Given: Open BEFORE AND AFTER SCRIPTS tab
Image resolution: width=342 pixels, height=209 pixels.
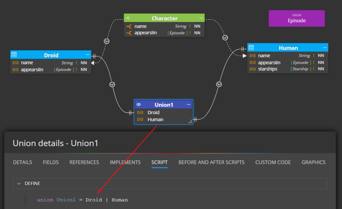Looking at the screenshot, I should point(211,162).
